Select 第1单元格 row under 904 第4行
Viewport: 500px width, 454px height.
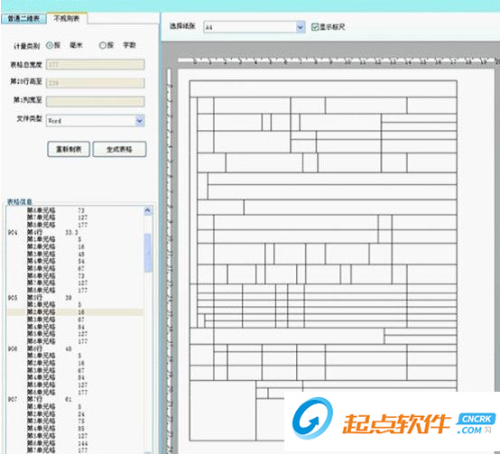[75, 239]
